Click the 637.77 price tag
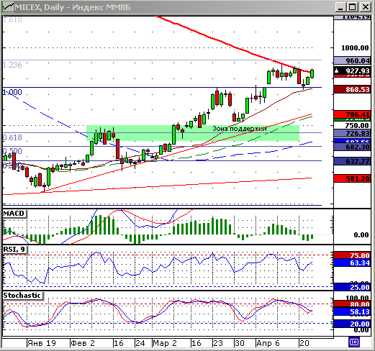 [x=352, y=161]
